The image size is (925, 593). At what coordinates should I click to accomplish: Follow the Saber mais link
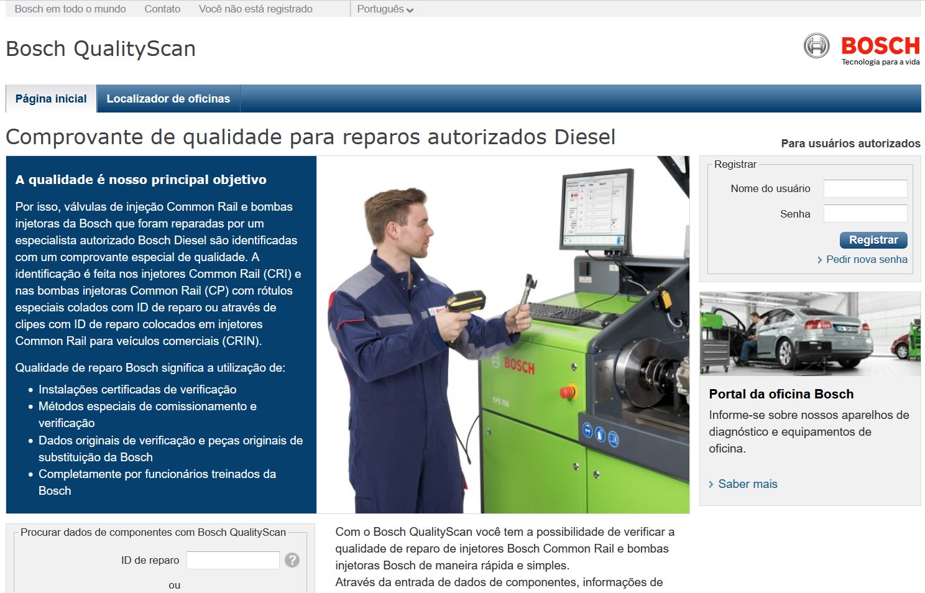(x=747, y=484)
